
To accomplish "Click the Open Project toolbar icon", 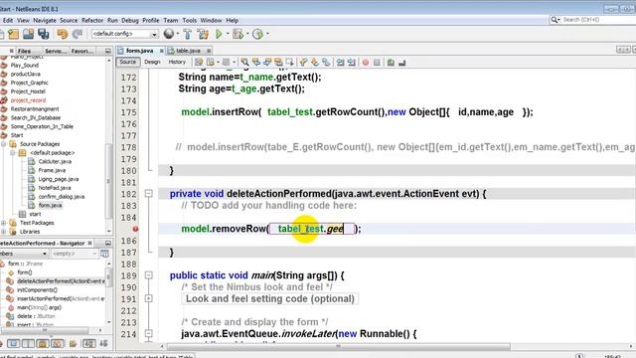I will 28,34.
